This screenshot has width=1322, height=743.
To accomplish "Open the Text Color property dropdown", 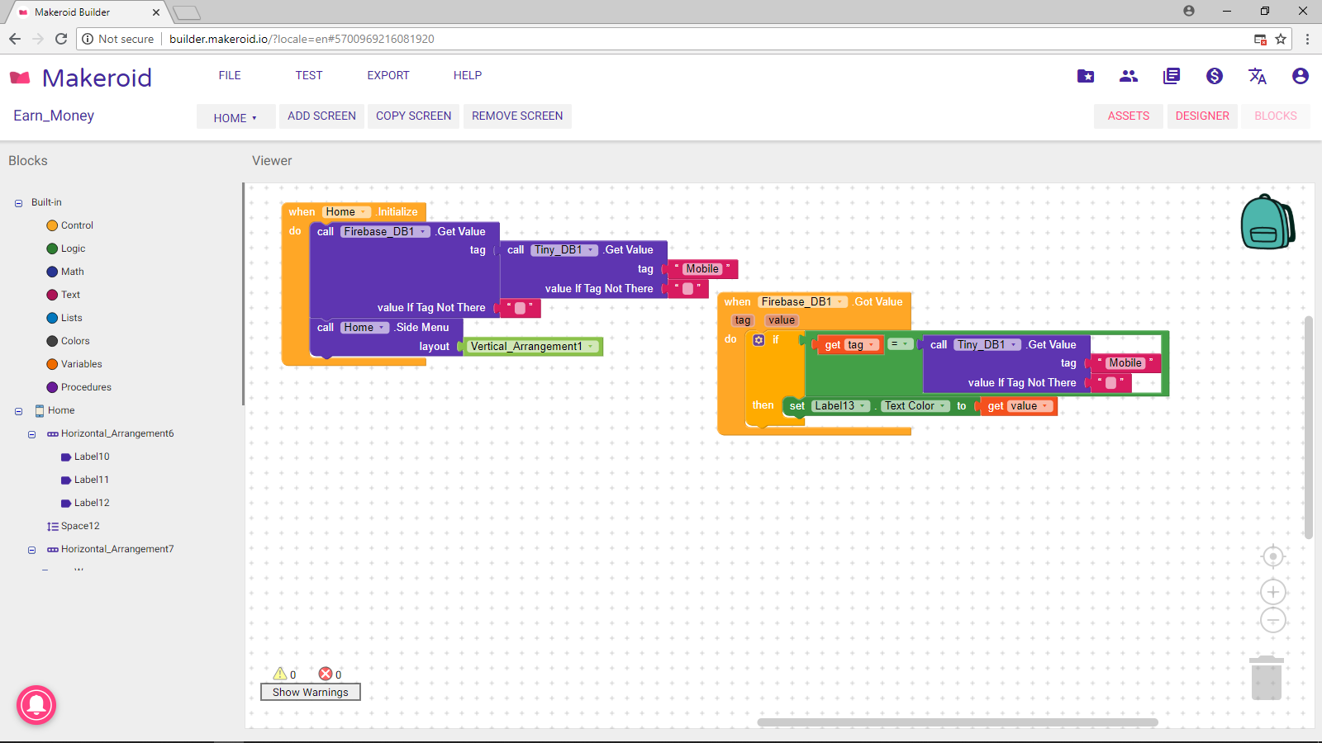I will 943,406.
